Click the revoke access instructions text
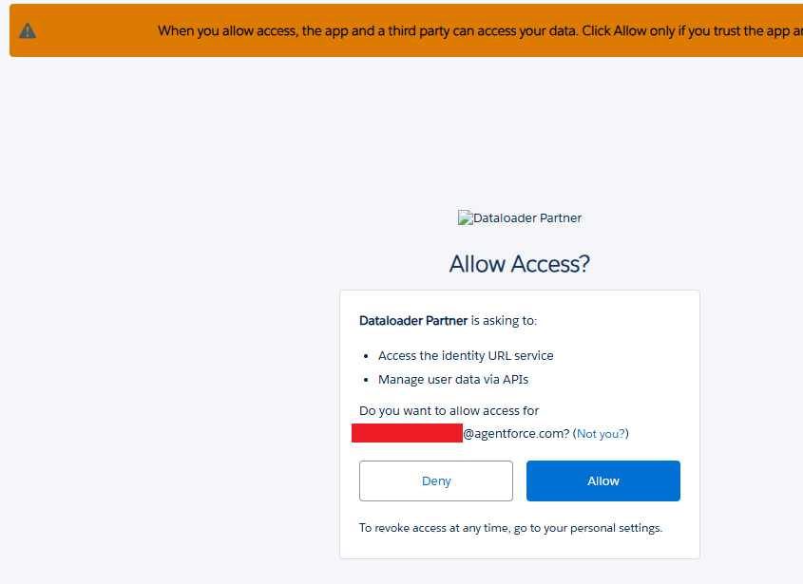 pyautogui.click(x=510, y=528)
